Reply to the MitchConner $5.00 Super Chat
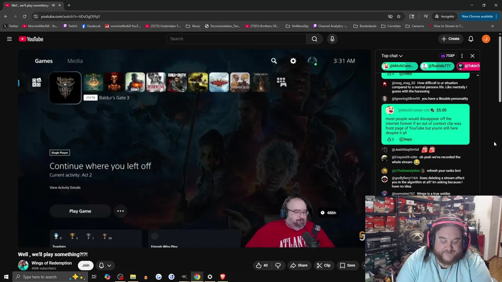 (x=406, y=139)
